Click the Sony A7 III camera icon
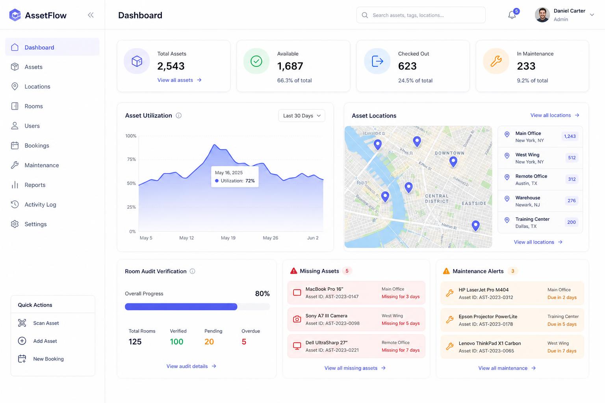605x403 pixels. (x=297, y=319)
